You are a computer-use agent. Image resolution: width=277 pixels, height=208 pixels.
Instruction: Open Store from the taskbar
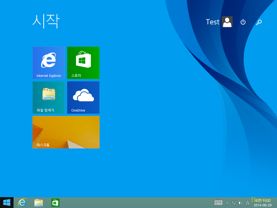pos(55,202)
